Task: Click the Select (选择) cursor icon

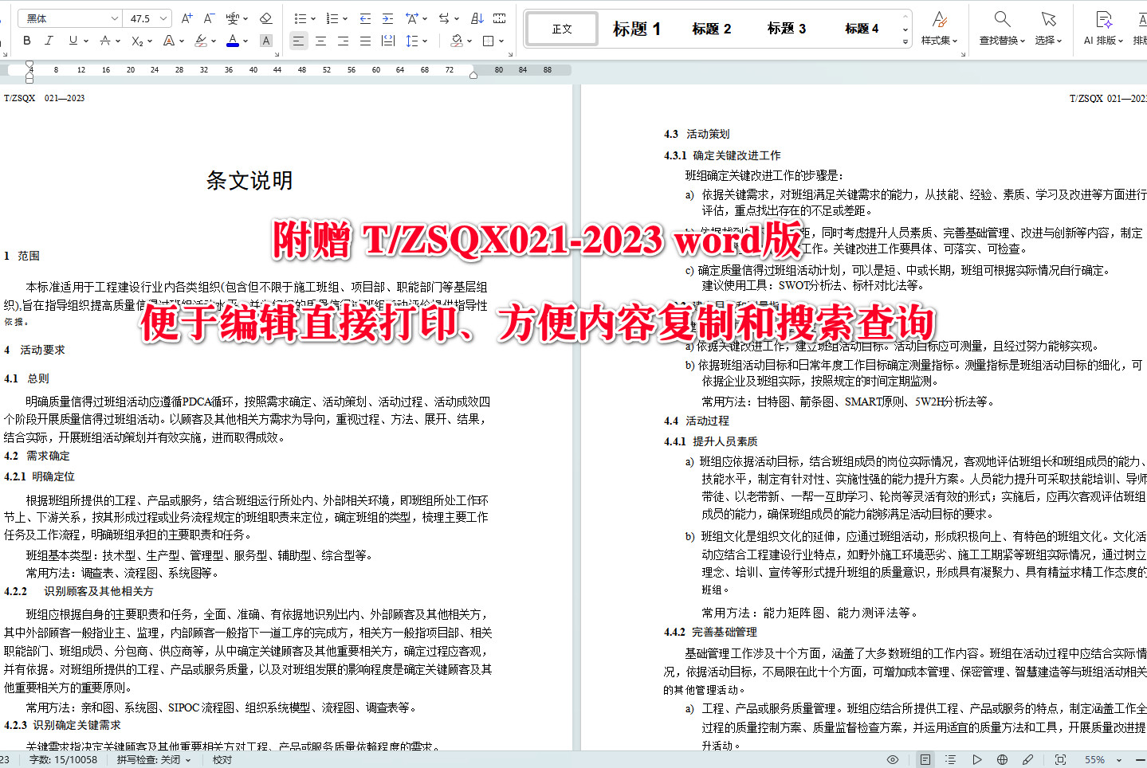Action: pyautogui.click(x=1048, y=27)
